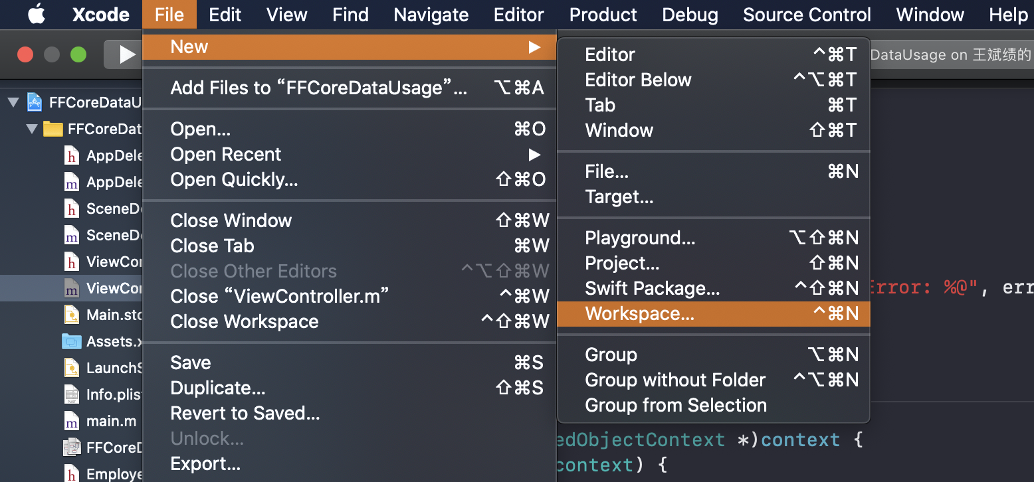Image resolution: width=1034 pixels, height=482 pixels.
Task: Open the Navigate menu
Action: 431,15
